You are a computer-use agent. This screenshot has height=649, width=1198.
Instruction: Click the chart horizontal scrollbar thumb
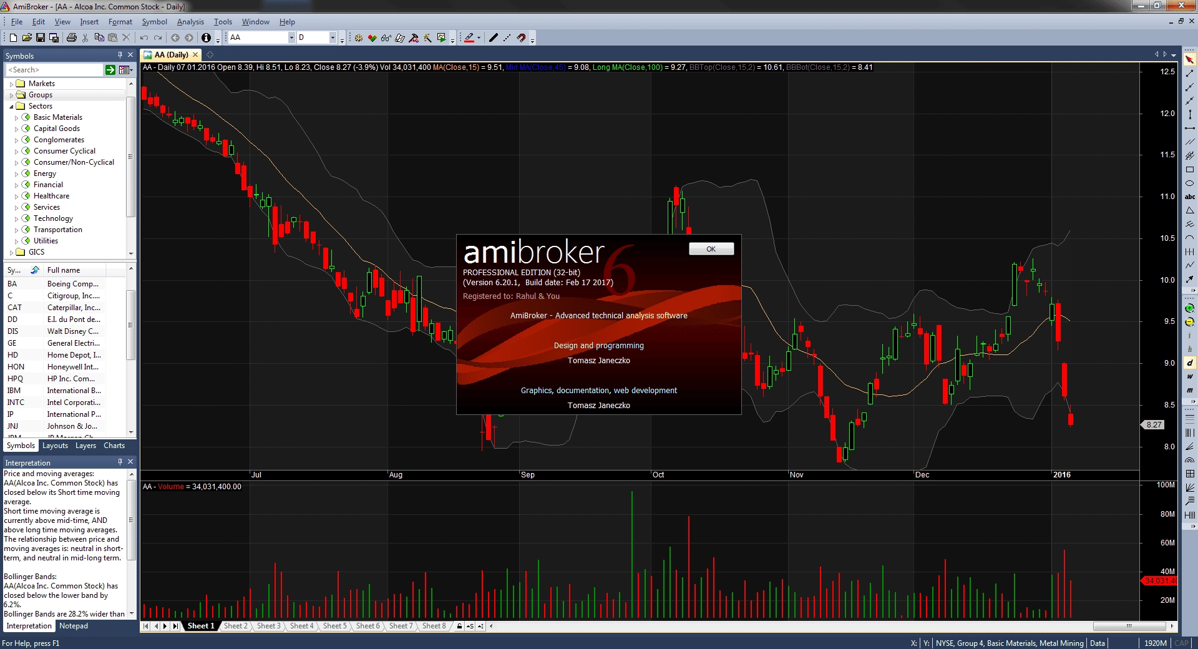point(1129,626)
